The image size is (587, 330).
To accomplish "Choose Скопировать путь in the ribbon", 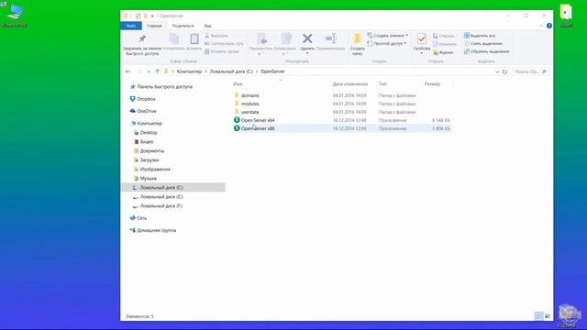I will pyautogui.click(x=224, y=43).
